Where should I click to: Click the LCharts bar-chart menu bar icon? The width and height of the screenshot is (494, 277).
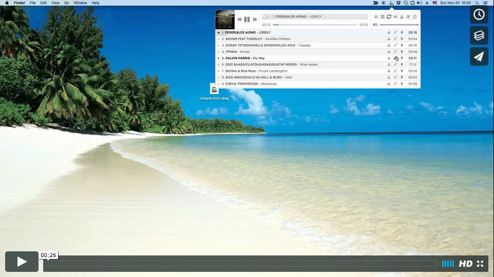tap(391, 3)
